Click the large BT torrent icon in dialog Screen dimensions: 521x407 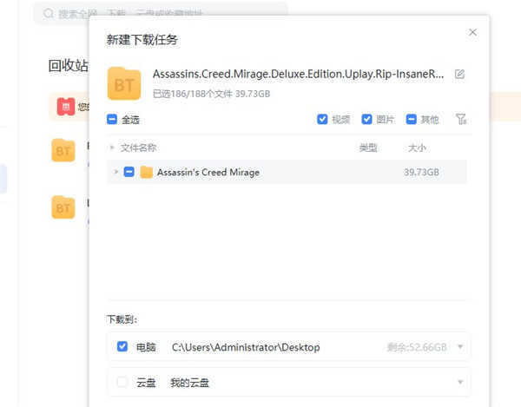(124, 82)
